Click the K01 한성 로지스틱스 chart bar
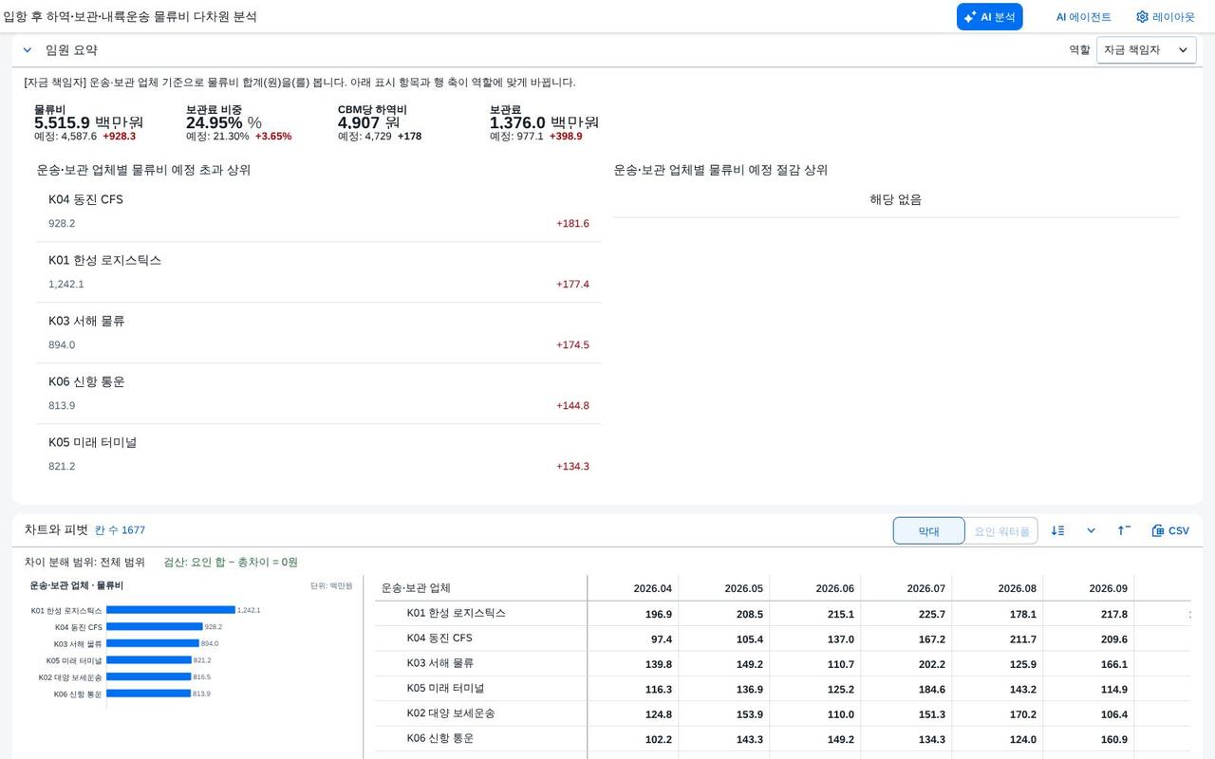 point(171,610)
